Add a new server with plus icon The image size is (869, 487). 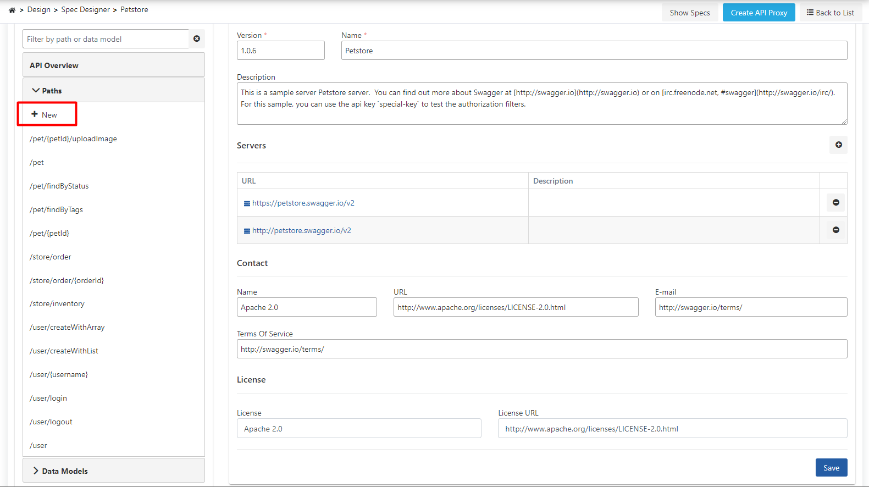(838, 145)
